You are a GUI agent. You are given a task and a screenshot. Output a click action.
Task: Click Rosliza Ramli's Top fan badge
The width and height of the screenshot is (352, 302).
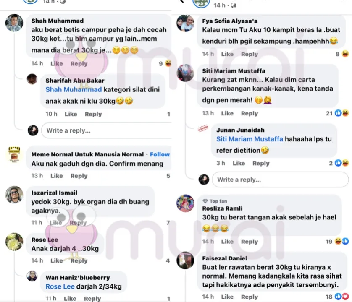point(215,201)
